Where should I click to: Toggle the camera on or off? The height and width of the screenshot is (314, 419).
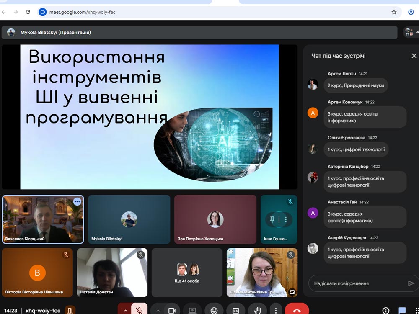click(171, 310)
